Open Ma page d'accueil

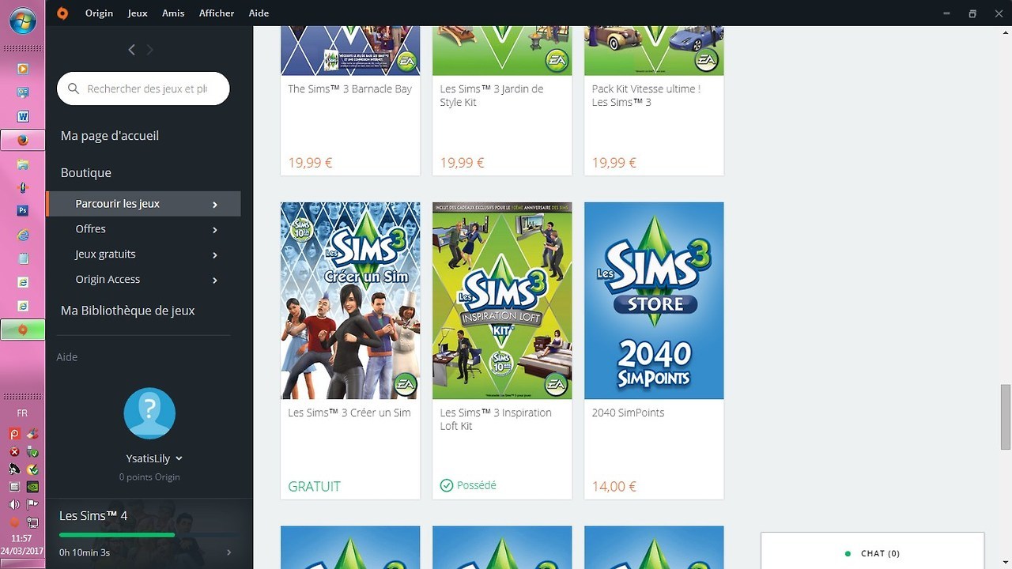110,136
